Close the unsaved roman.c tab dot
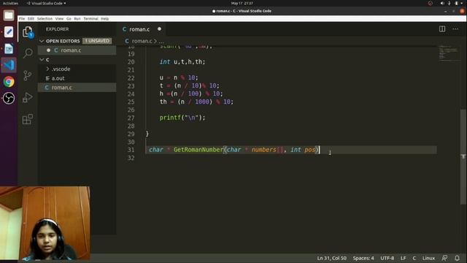Screen dimensions: 467x263 (159, 29)
